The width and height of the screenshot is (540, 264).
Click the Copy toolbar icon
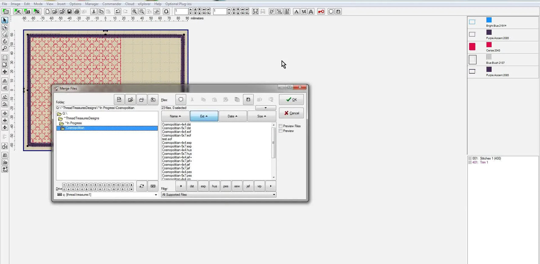101,12
